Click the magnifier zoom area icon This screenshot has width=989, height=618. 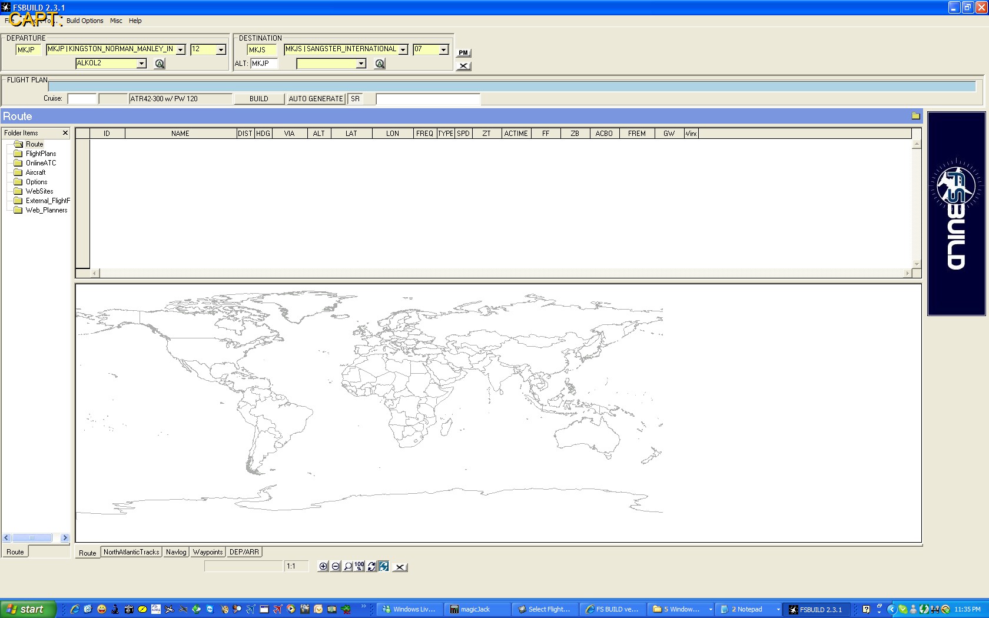click(x=348, y=566)
